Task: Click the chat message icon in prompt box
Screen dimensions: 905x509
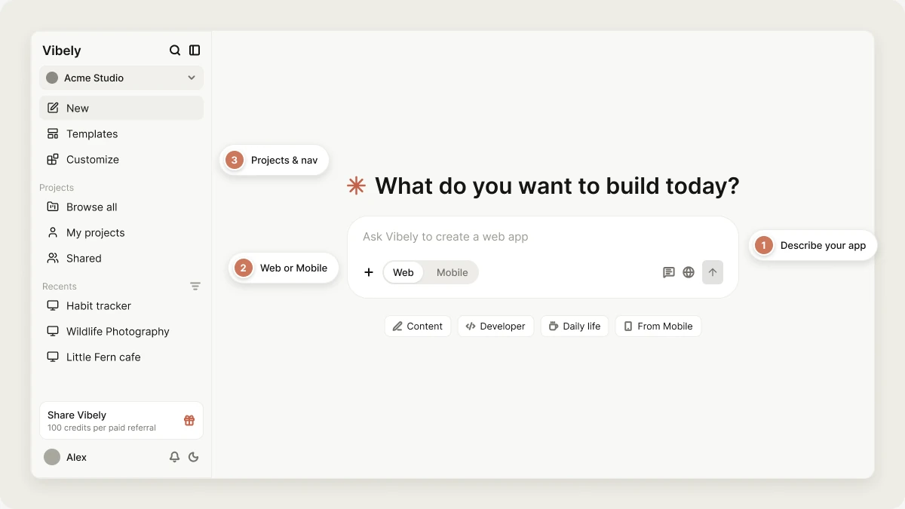Action: point(669,272)
